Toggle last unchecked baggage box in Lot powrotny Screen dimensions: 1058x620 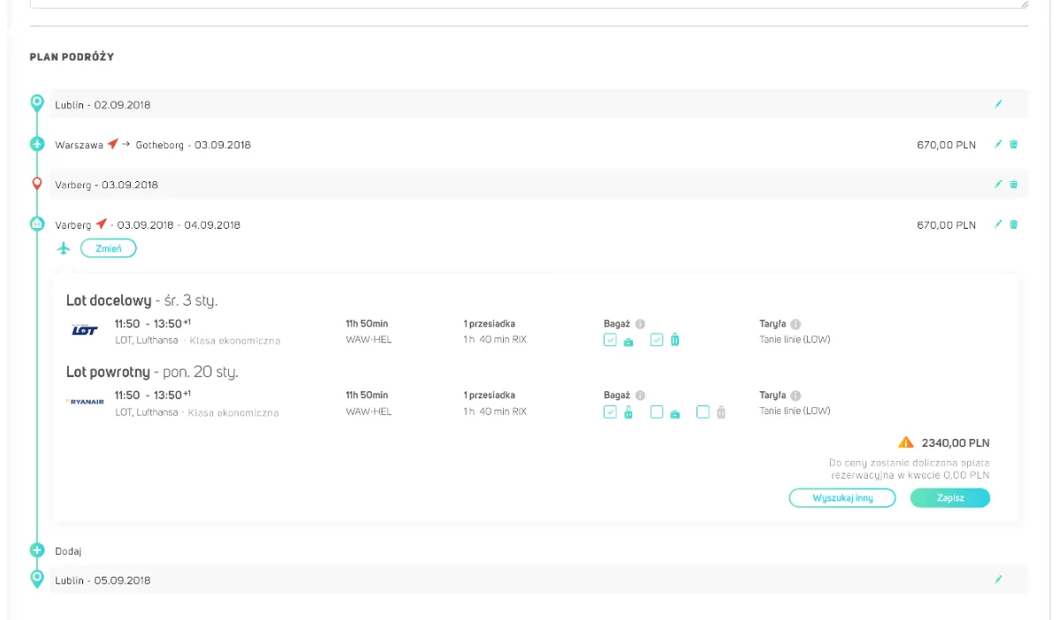703,412
